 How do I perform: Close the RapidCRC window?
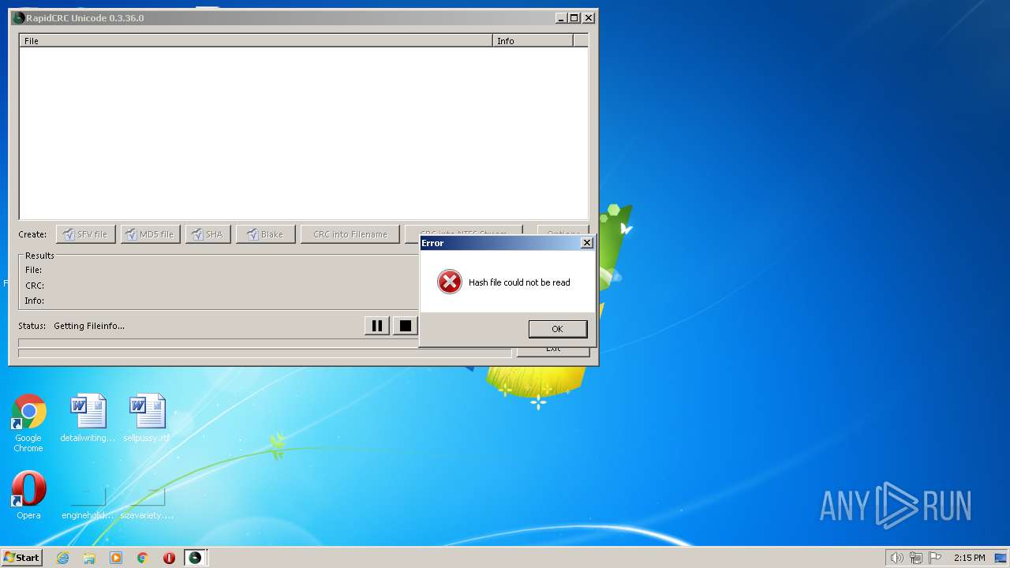pos(588,18)
